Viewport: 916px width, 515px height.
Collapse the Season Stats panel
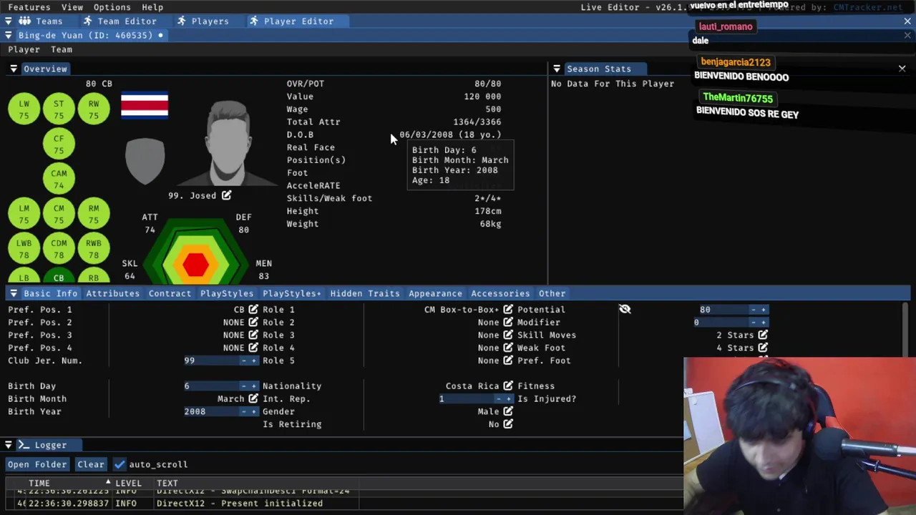[x=556, y=69]
